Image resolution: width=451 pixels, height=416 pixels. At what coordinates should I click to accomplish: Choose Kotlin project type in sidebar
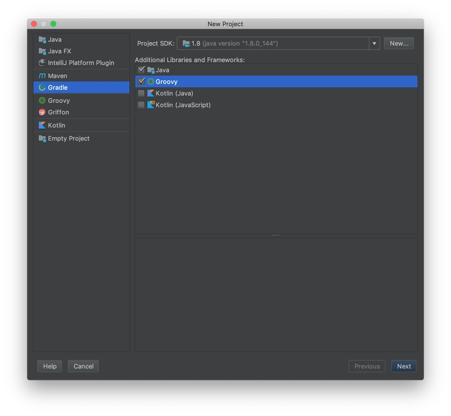pyautogui.click(x=81, y=125)
